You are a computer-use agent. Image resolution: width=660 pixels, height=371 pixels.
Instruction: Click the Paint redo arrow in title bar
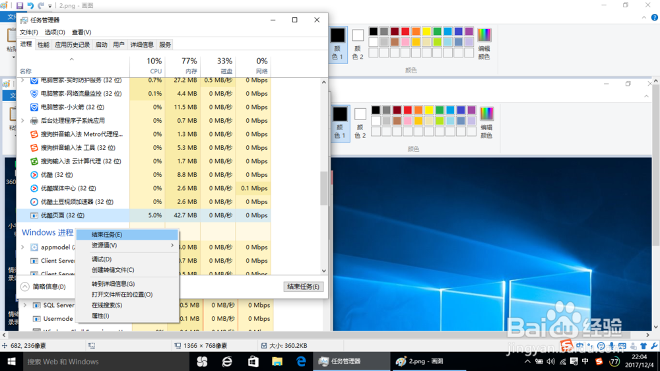point(41,5)
